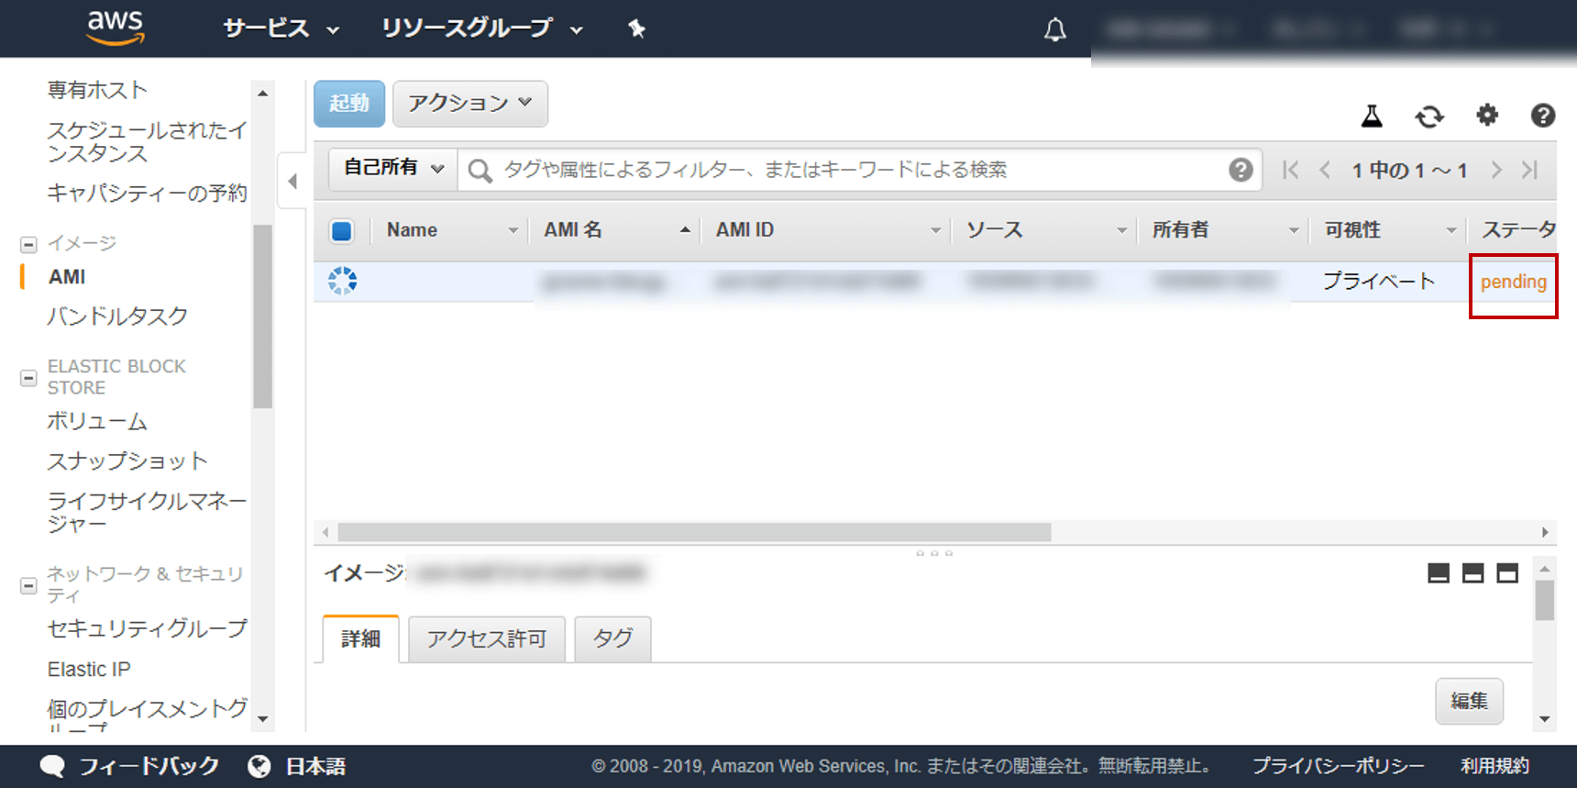Open キャパシティーの予約 in the sidebar
This screenshot has width=1577, height=788.
click(x=147, y=194)
